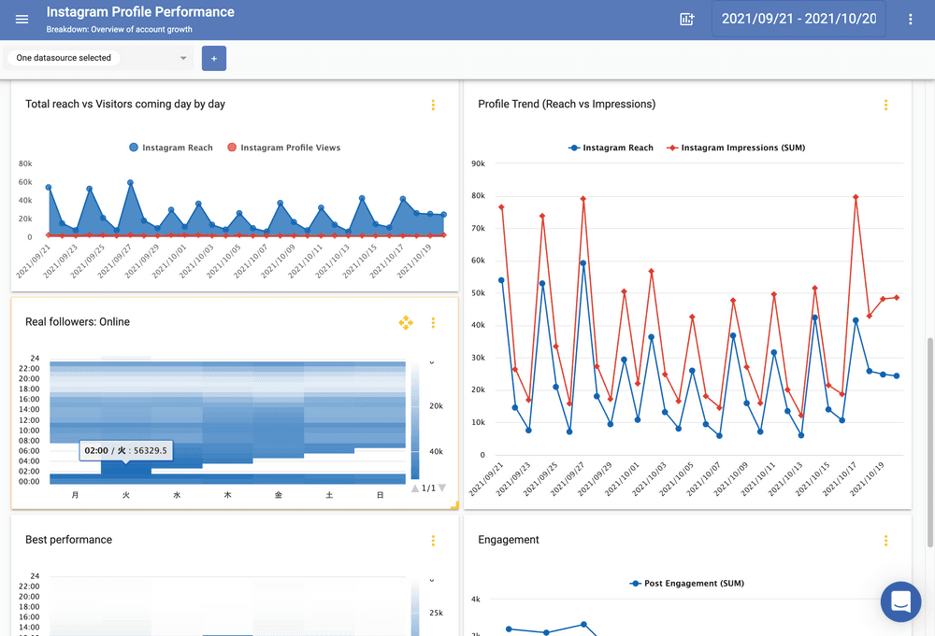The height and width of the screenshot is (636, 935).
Task: Toggle Instagram Impressions (SUM) legend series
Action: [736, 148]
